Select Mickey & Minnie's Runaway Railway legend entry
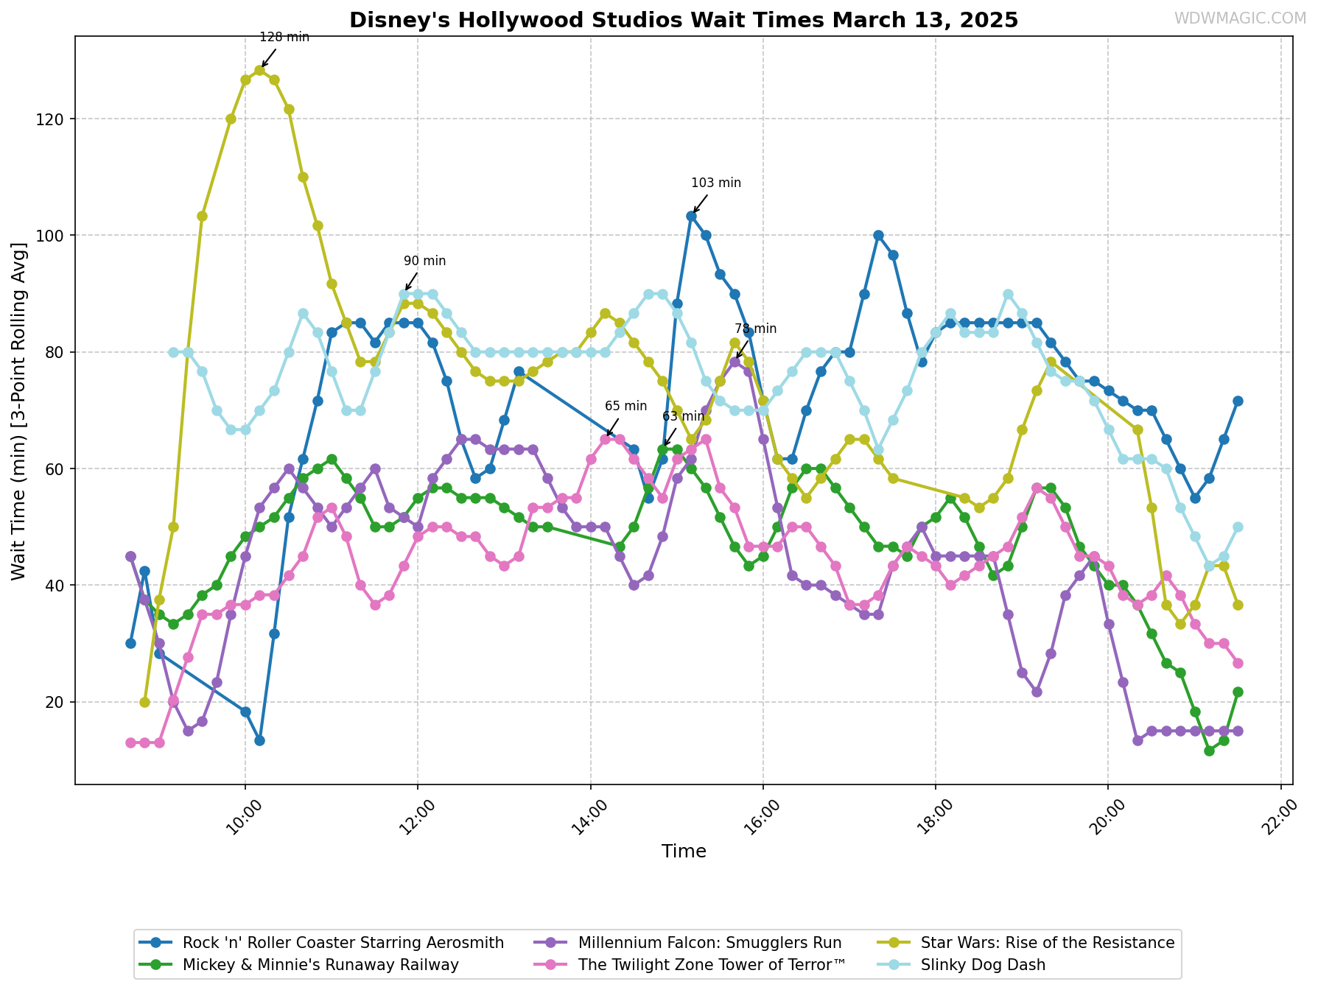This screenshot has width=1318, height=990. tap(301, 965)
